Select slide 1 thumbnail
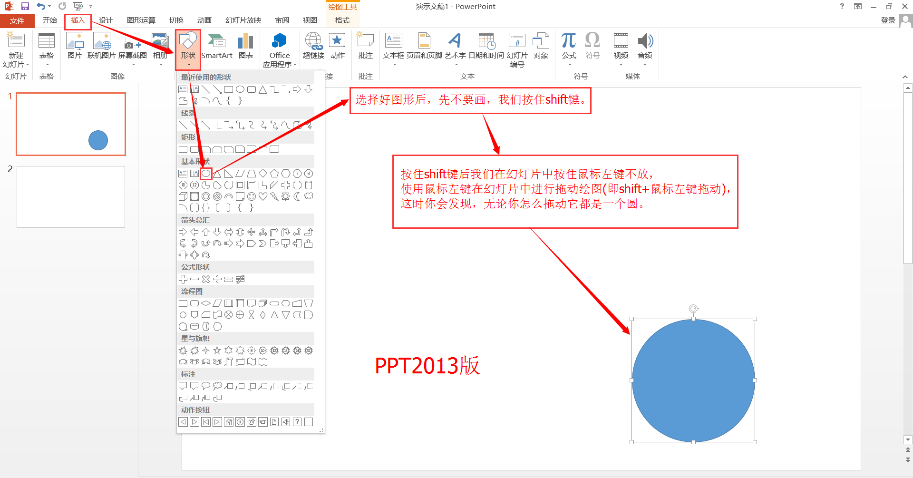 pos(71,124)
